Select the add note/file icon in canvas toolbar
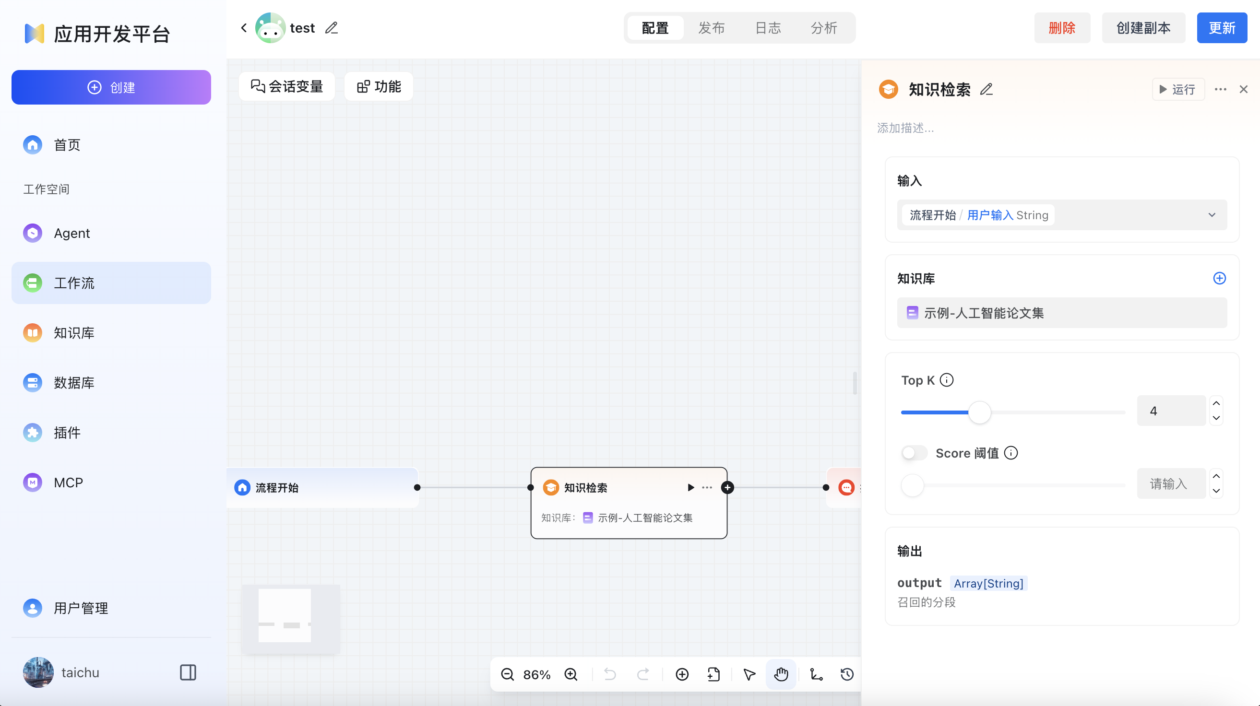 click(713, 674)
